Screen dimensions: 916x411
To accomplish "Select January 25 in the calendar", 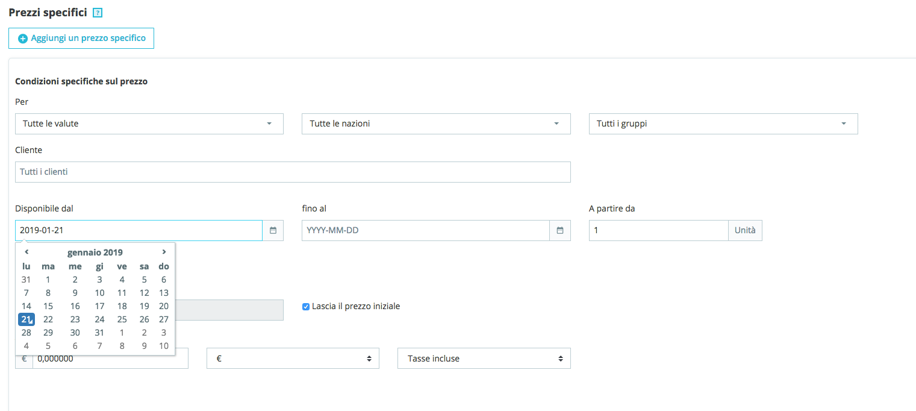I will (122, 319).
